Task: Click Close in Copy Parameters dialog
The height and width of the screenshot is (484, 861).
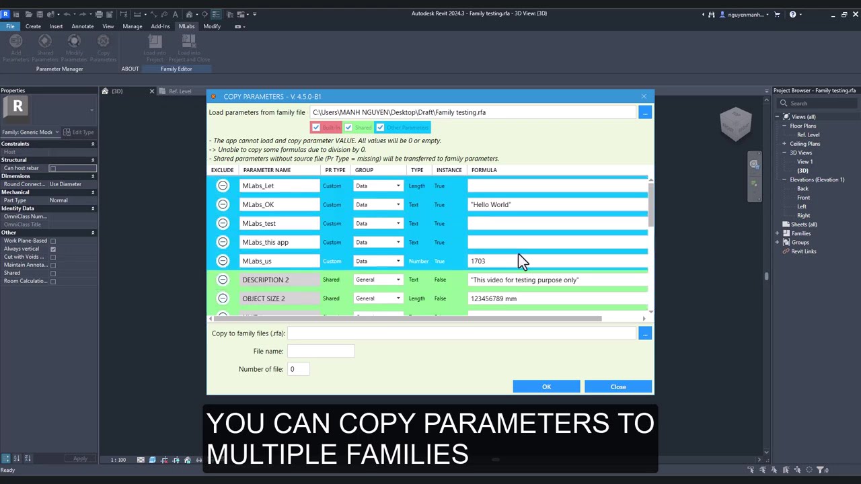Action: coord(618,387)
